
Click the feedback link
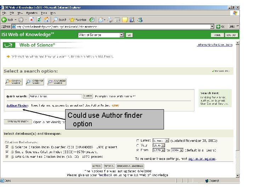coord(105,175)
